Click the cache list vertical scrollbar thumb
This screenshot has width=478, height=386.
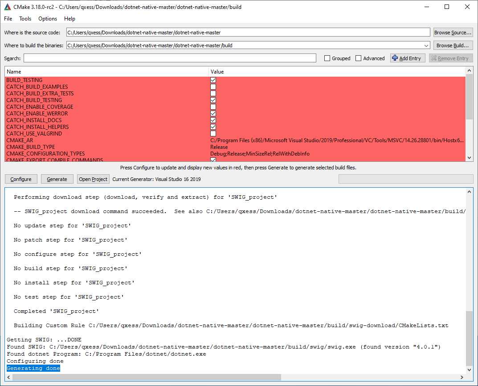[x=469, y=98]
